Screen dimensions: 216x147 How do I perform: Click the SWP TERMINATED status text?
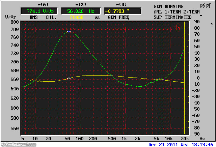tap(172, 17)
